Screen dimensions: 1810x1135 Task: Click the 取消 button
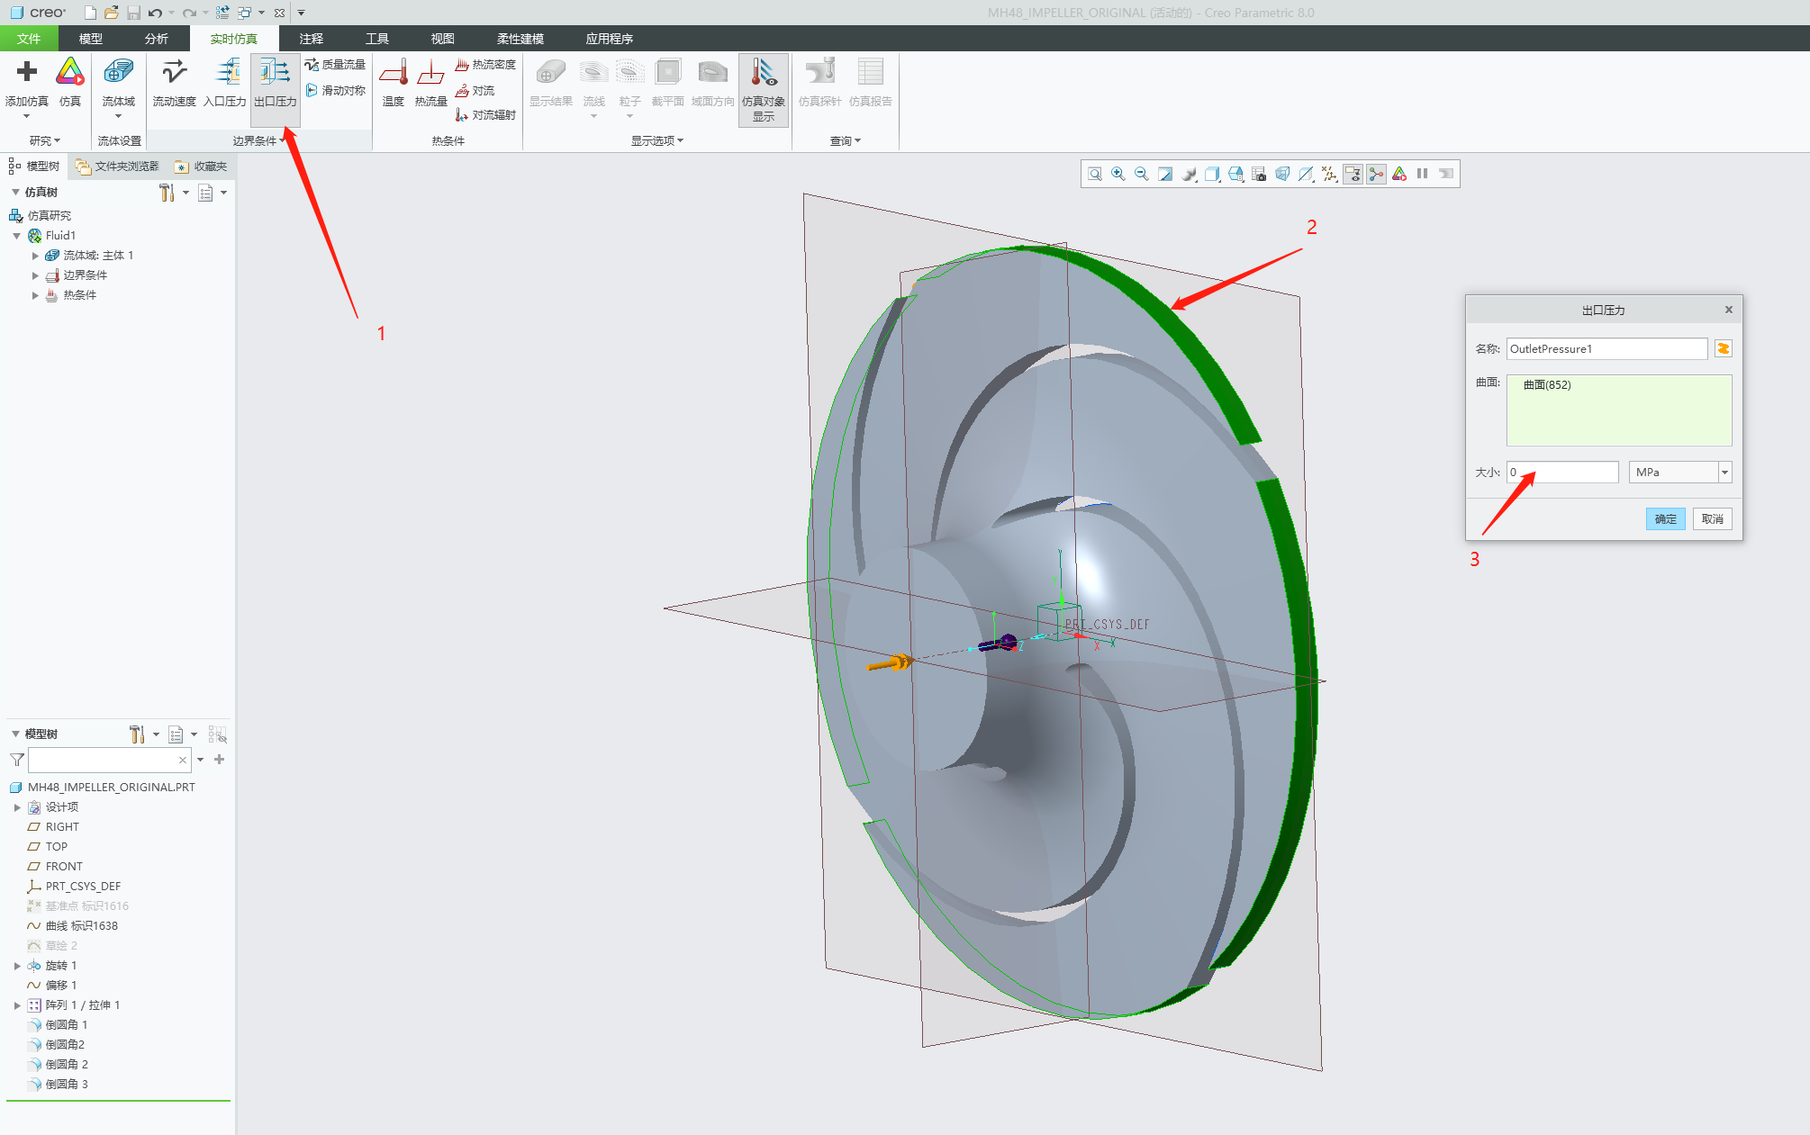point(1712,519)
